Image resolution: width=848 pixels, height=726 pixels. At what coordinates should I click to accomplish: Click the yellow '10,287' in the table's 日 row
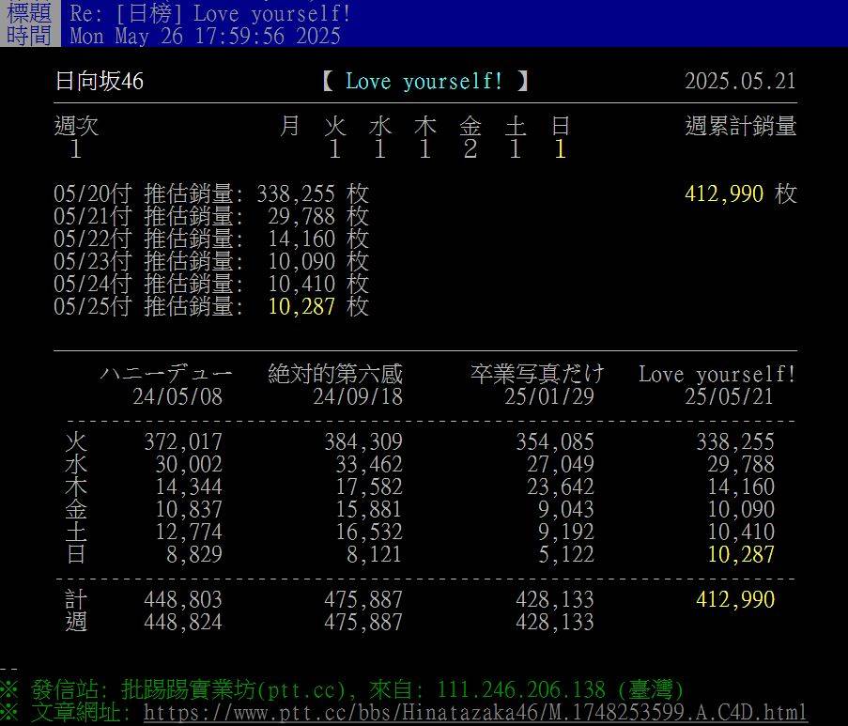pyautogui.click(x=741, y=554)
